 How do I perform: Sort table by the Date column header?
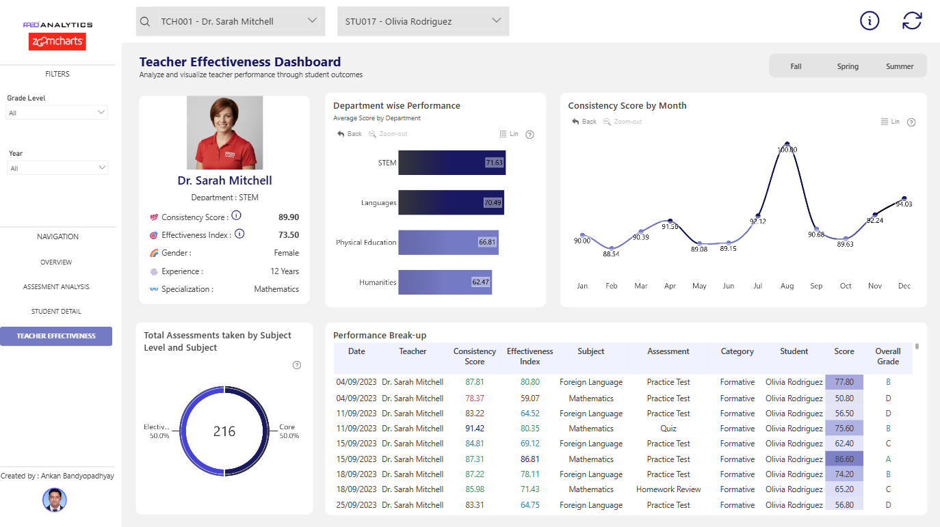coord(356,351)
